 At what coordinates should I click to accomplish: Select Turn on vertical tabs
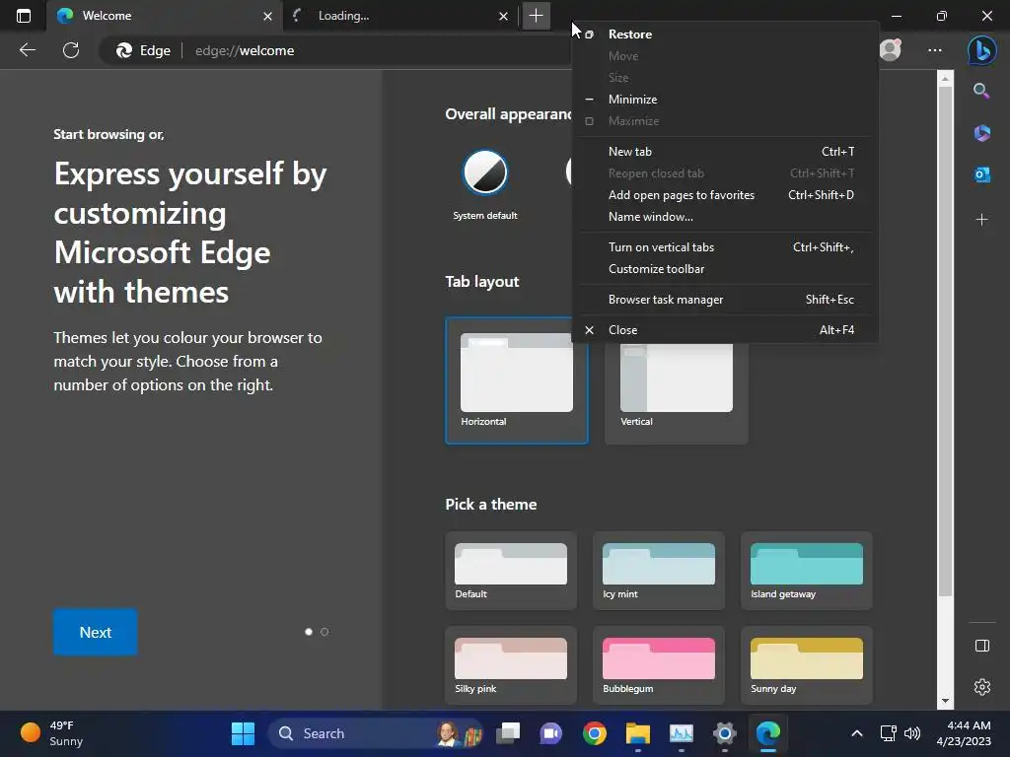tap(725, 247)
